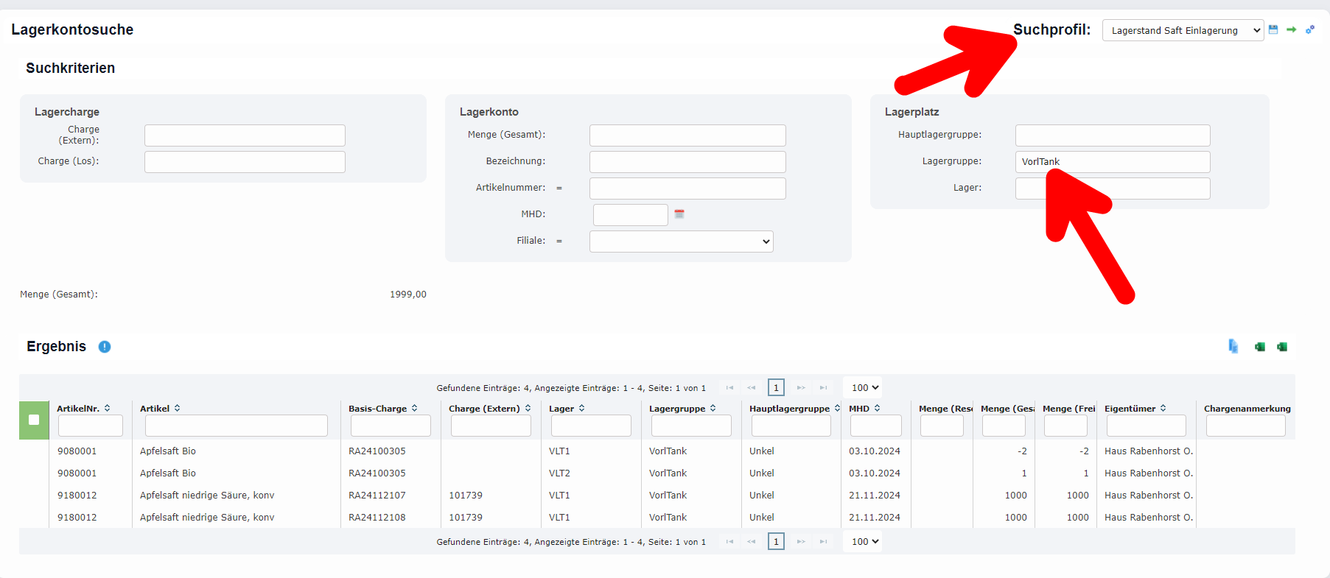Screen dimensions: 1330x578
Task: Click the blue info icon beside Ergebnis
Action: tap(105, 347)
